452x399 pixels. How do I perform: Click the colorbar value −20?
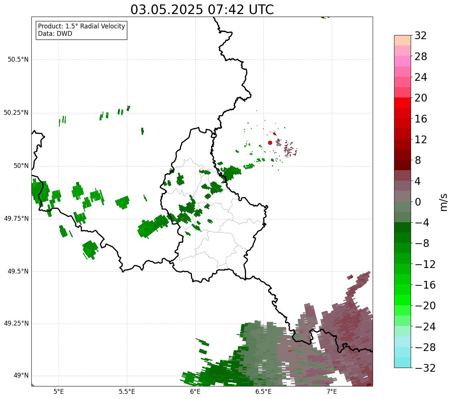[x=425, y=306]
